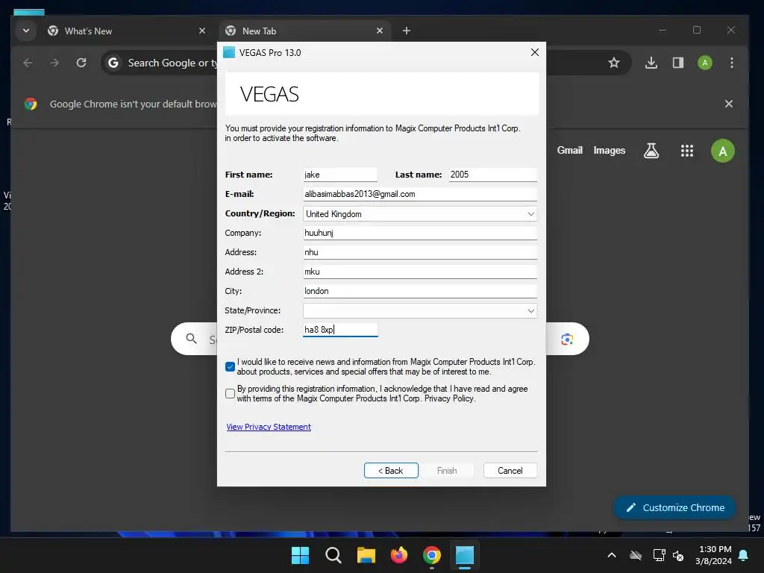Click the Chrome back arrow icon
Screen dimensions: 764x573
[x=28, y=63]
